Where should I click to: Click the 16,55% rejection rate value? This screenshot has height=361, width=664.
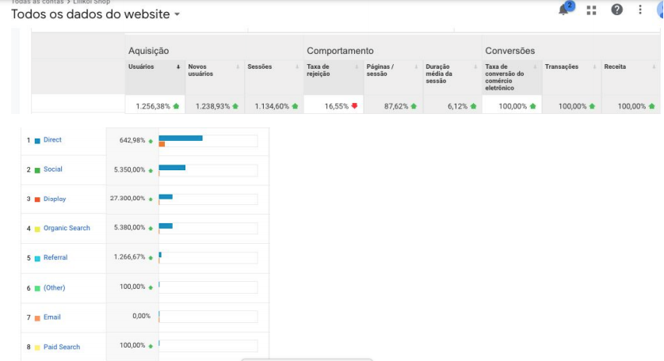(336, 106)
